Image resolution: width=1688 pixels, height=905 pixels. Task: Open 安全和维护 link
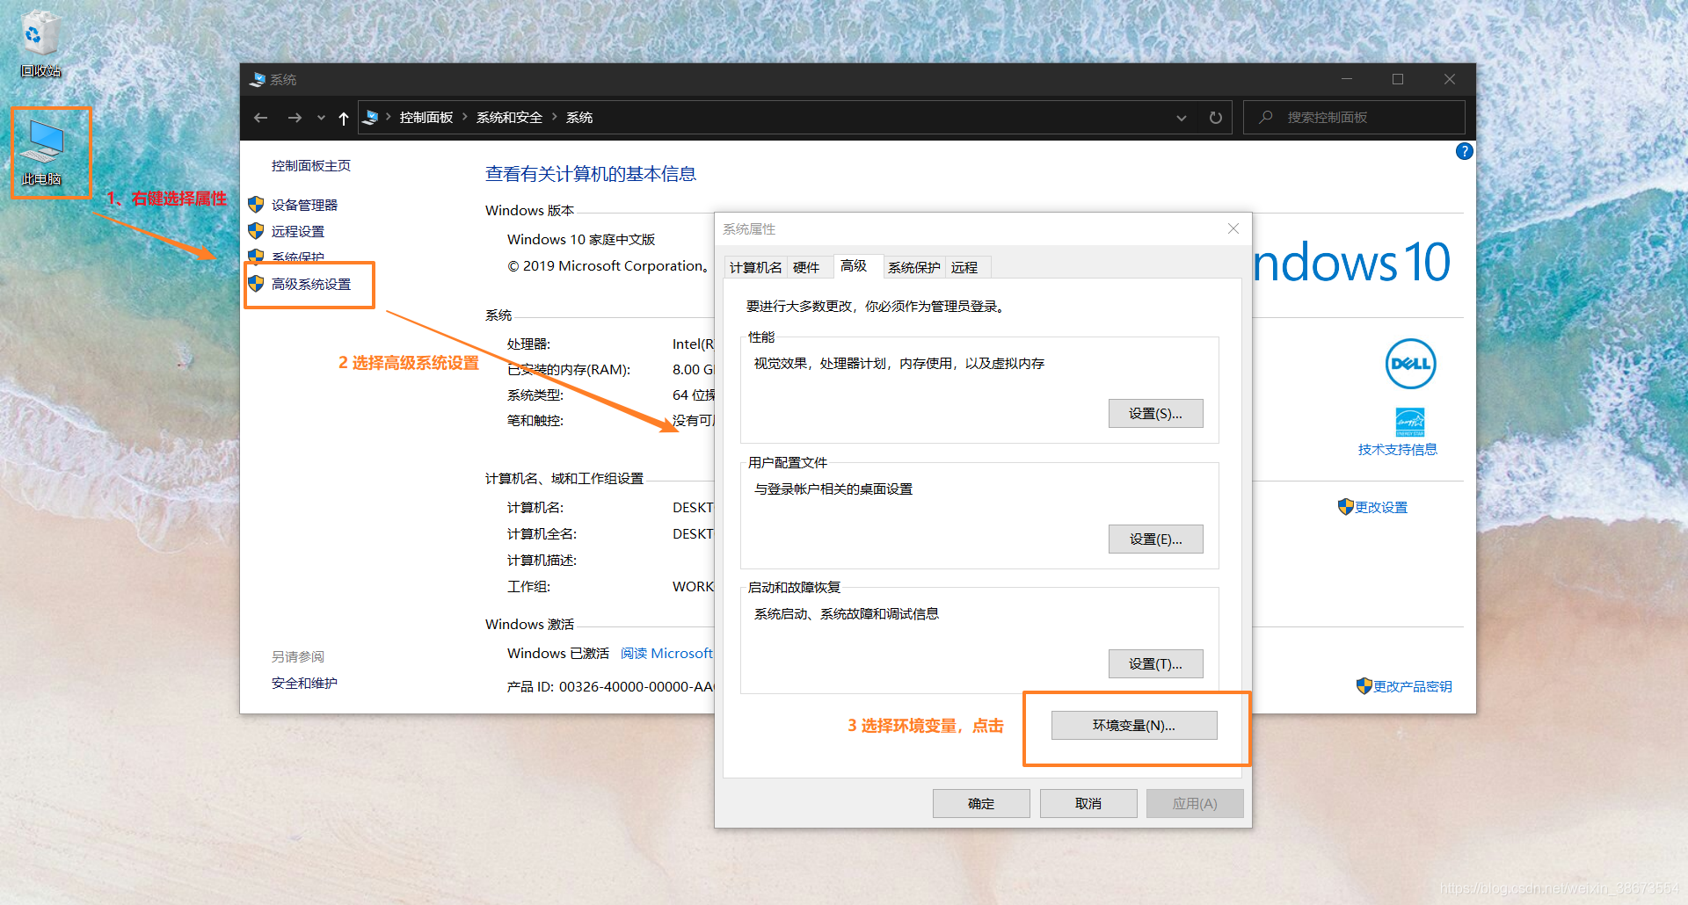[304, 684]
